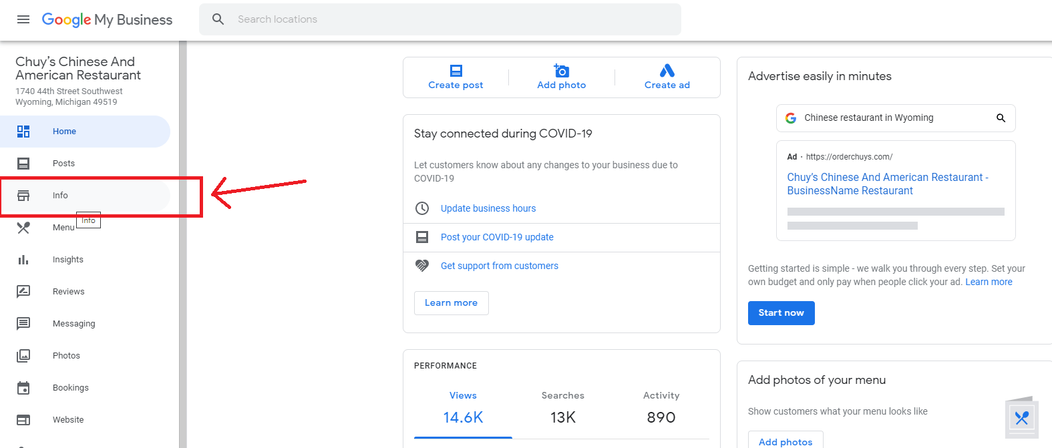
Task: Go to Posts in the sidebar
Action: pos(63,164)
